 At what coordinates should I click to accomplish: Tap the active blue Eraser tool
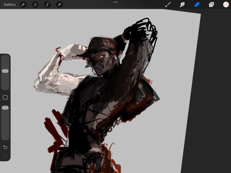(x=197, y=5)
